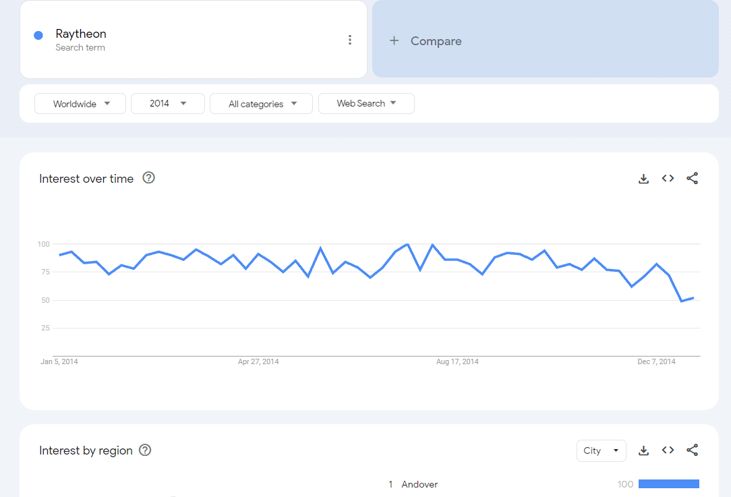
Task: Click the Andover blue interest bar
Action: point(668,484)
